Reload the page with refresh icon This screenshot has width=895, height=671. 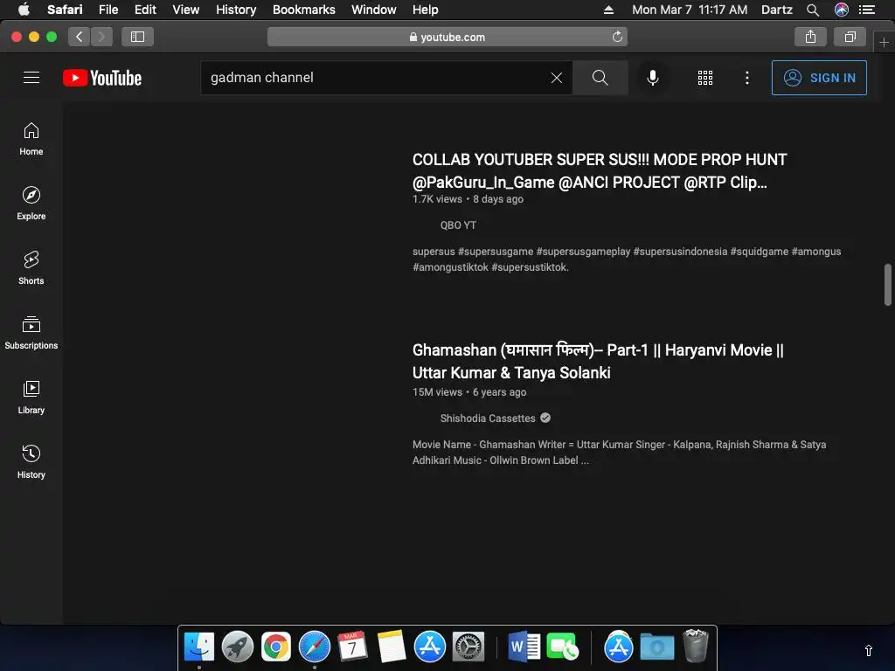coord(617,37)
